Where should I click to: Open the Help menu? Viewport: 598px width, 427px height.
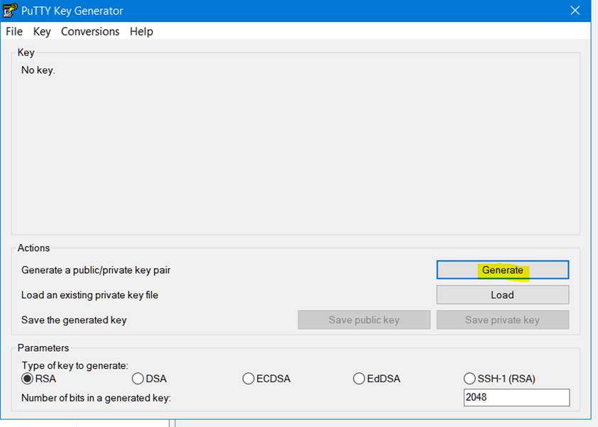coord(141,32)
